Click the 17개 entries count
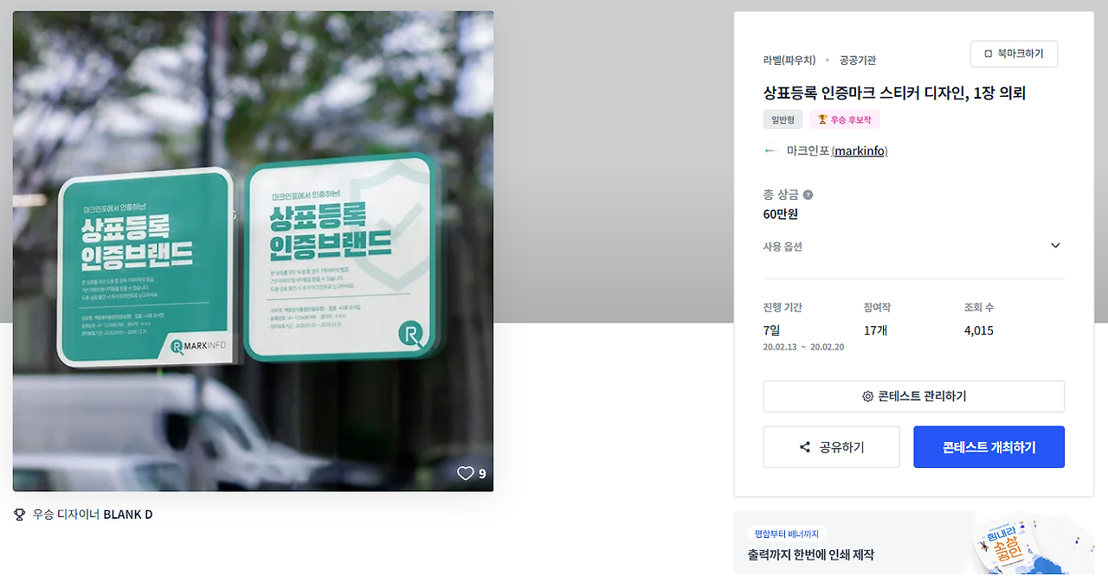Screen dimensions: 1108x576 [875, 330]
